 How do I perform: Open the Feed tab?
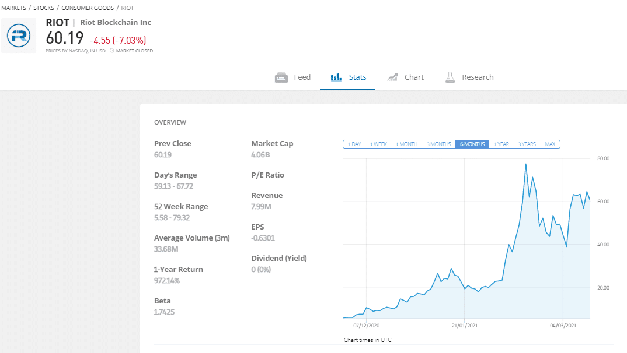coord(292,77)
